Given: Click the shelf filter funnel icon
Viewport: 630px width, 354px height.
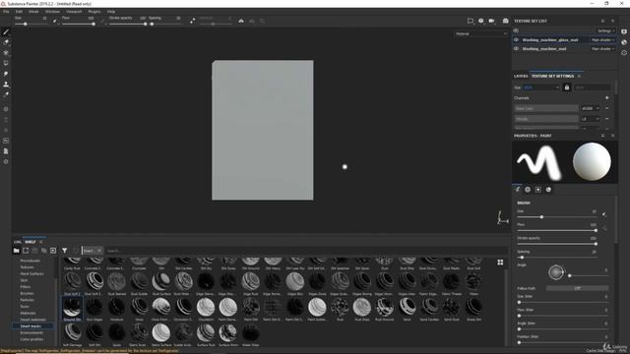Looking at the screenshot, I should click(64, 251).
